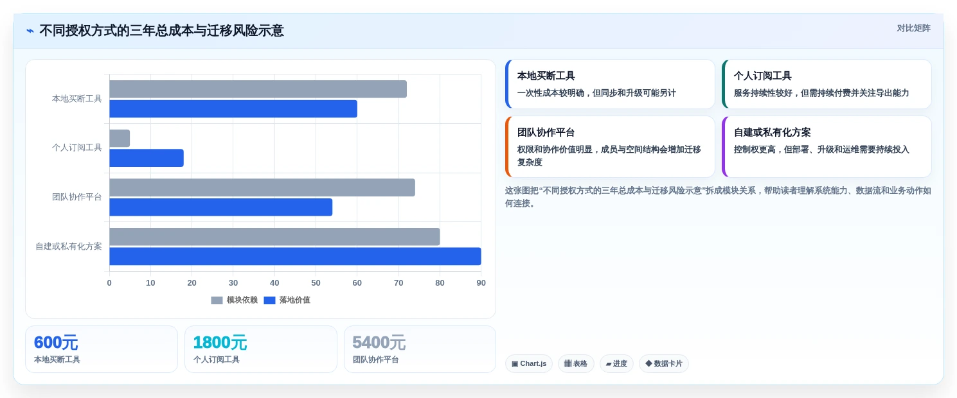The image size is (957, 398).
Task: Click the 对比矩阵 label at top right
Action: coord(913,28)
